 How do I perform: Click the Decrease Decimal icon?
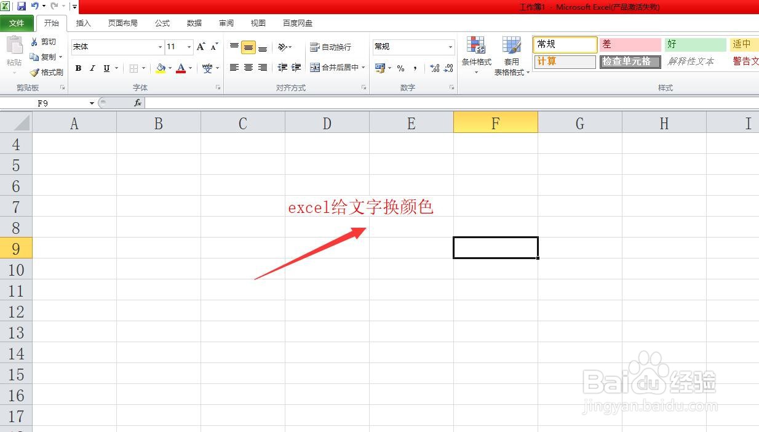pos(449,68)
